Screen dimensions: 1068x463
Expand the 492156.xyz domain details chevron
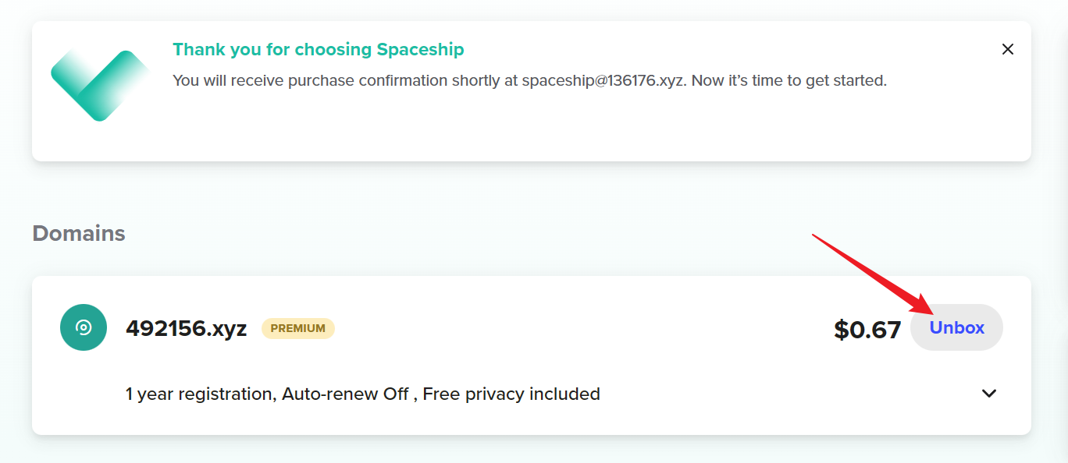[x=989, y=394]
